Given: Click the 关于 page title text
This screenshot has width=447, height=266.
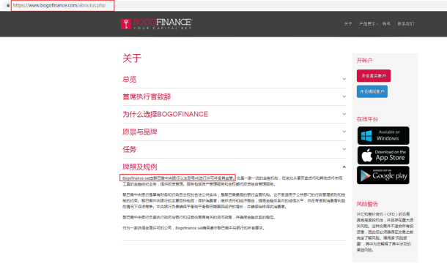Looking at the screenshot, I should pos(132,58).
